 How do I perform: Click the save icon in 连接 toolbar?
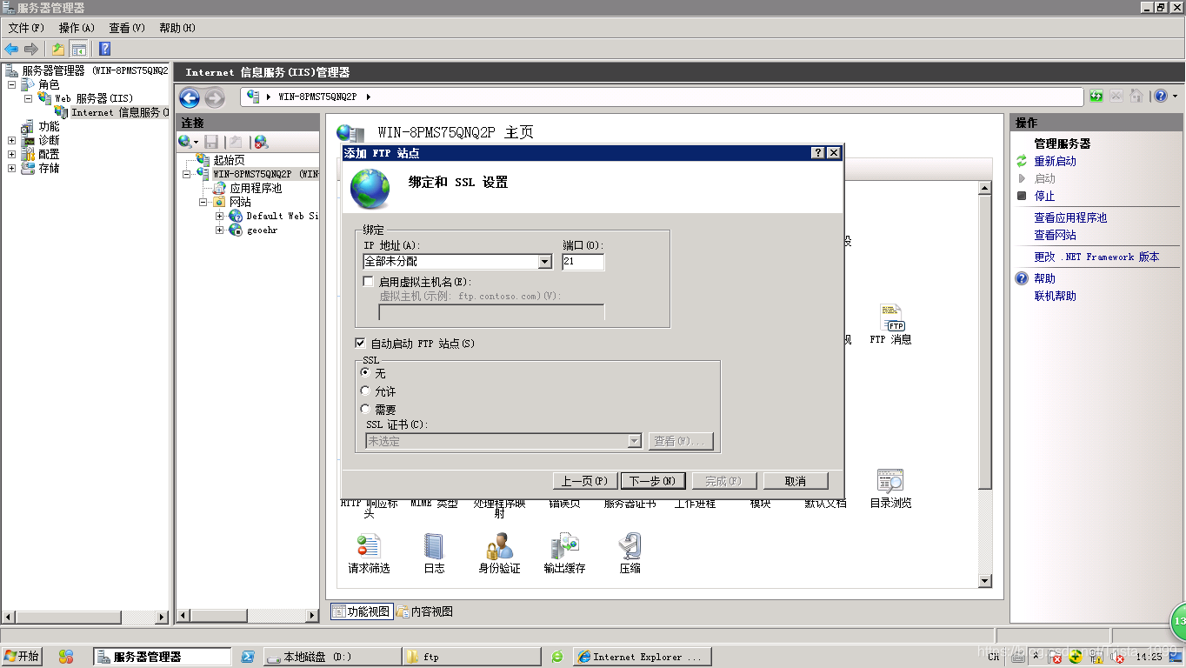[211, 142]
